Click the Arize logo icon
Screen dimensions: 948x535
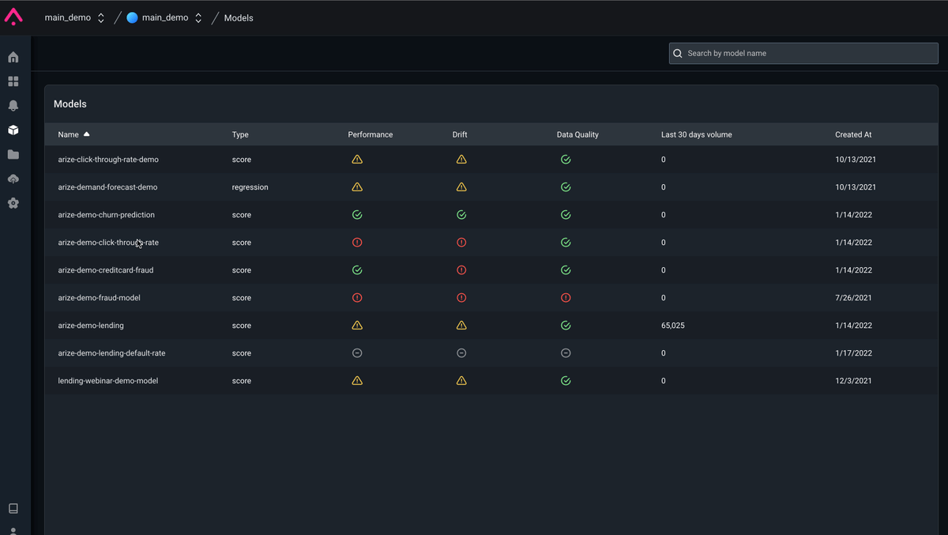tap(13, 17)
